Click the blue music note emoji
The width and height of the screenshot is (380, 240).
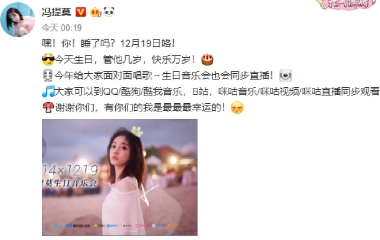pyautogui.click(x=48, y=91)
